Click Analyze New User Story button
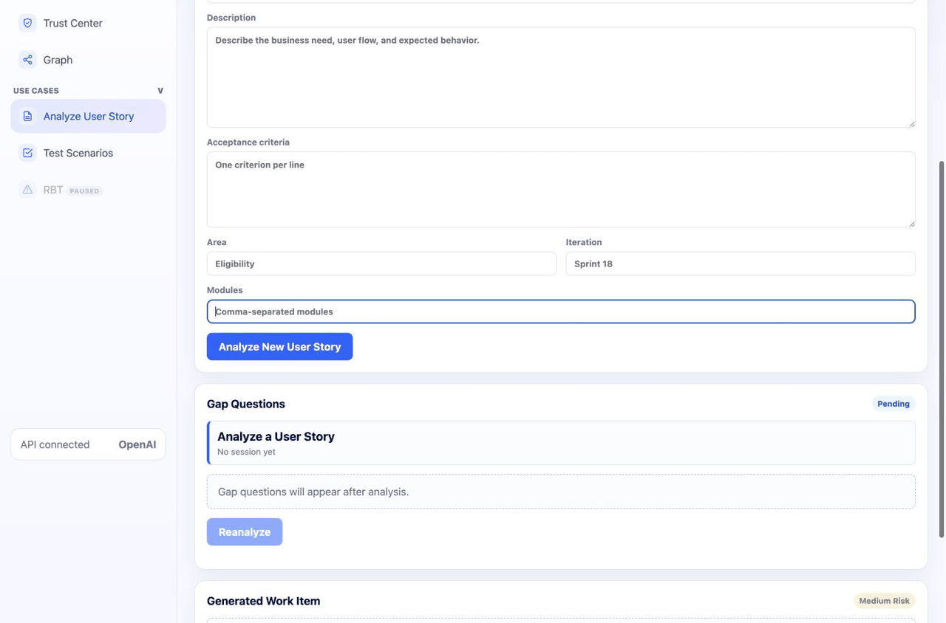The width and height of the screenshot is (946, 623). tap(279, 347)
